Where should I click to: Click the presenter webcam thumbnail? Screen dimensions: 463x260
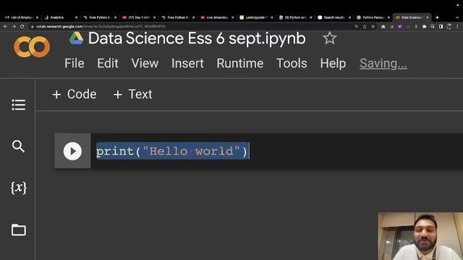point(420,236)
